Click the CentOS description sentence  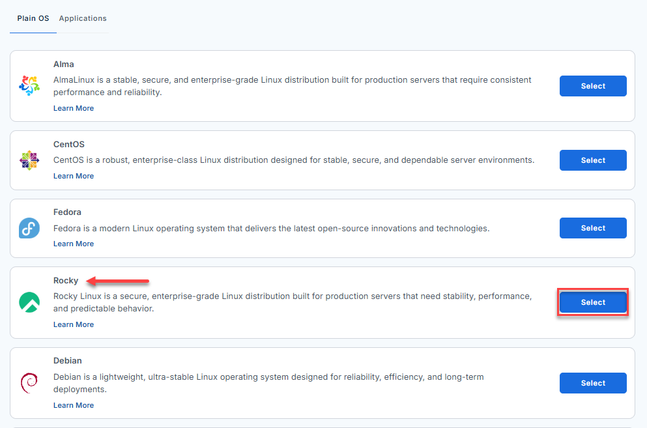click(x=294, y=160)
